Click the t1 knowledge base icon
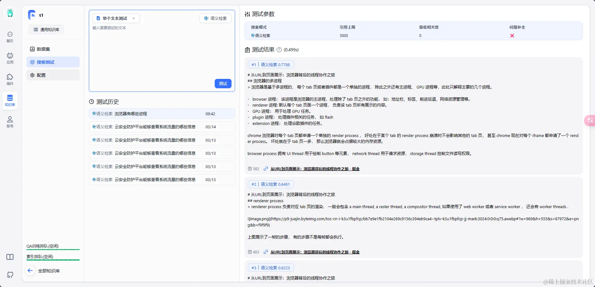595x287 pixels. (32, 15)
